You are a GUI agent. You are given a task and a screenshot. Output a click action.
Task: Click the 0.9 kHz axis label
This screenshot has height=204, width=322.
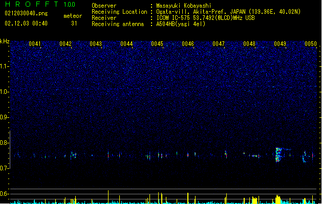click(x=5, y=117)
